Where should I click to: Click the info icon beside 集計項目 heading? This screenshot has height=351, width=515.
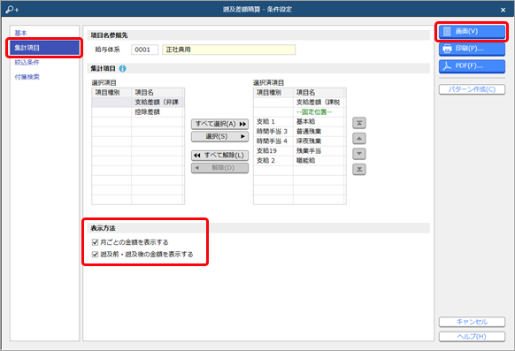click(122, 69)
